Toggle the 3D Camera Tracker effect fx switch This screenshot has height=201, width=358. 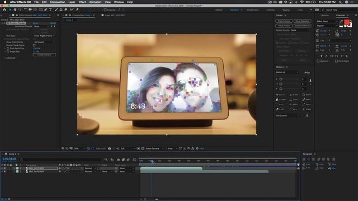pos(4,23)
